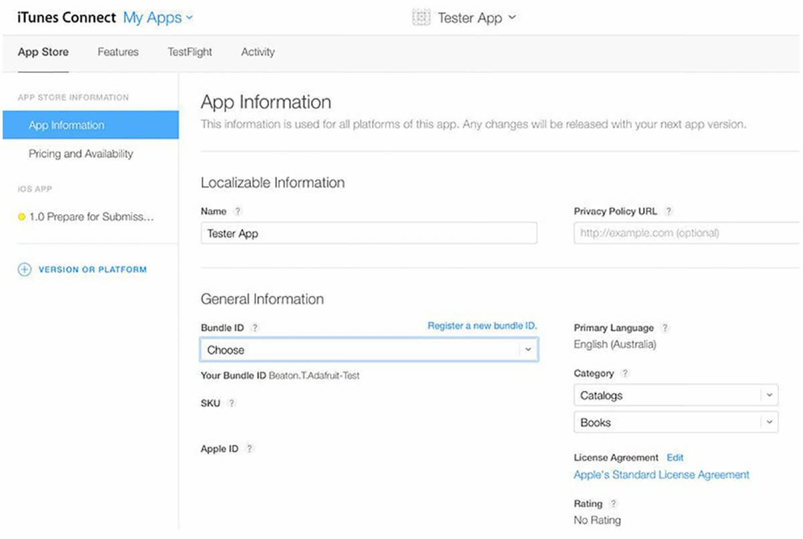The width and height of the screenshot is (803, 539).
Task: Open help icon beside Rating label
Action: (613, 504)
